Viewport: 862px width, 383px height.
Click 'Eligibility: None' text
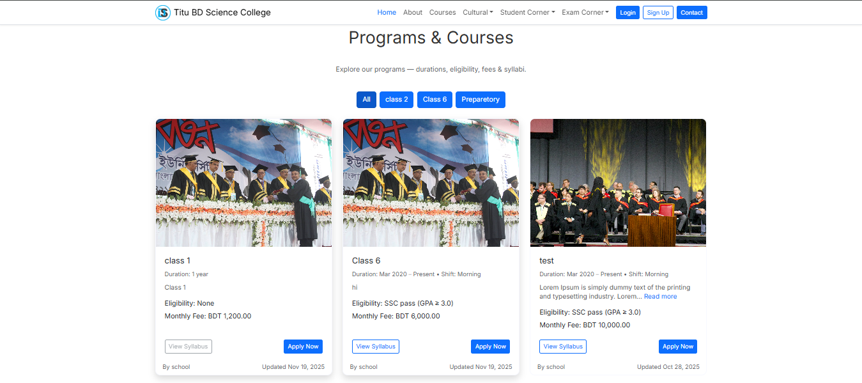point(189,303)
